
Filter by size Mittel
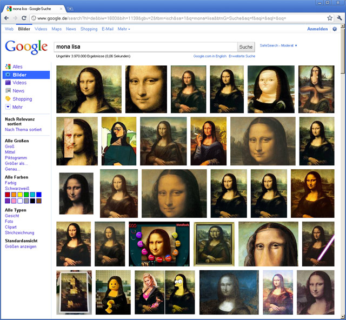click(x=10, y=152)
